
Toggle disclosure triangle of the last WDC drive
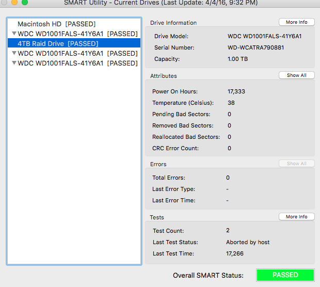click(x=14, y=62)
